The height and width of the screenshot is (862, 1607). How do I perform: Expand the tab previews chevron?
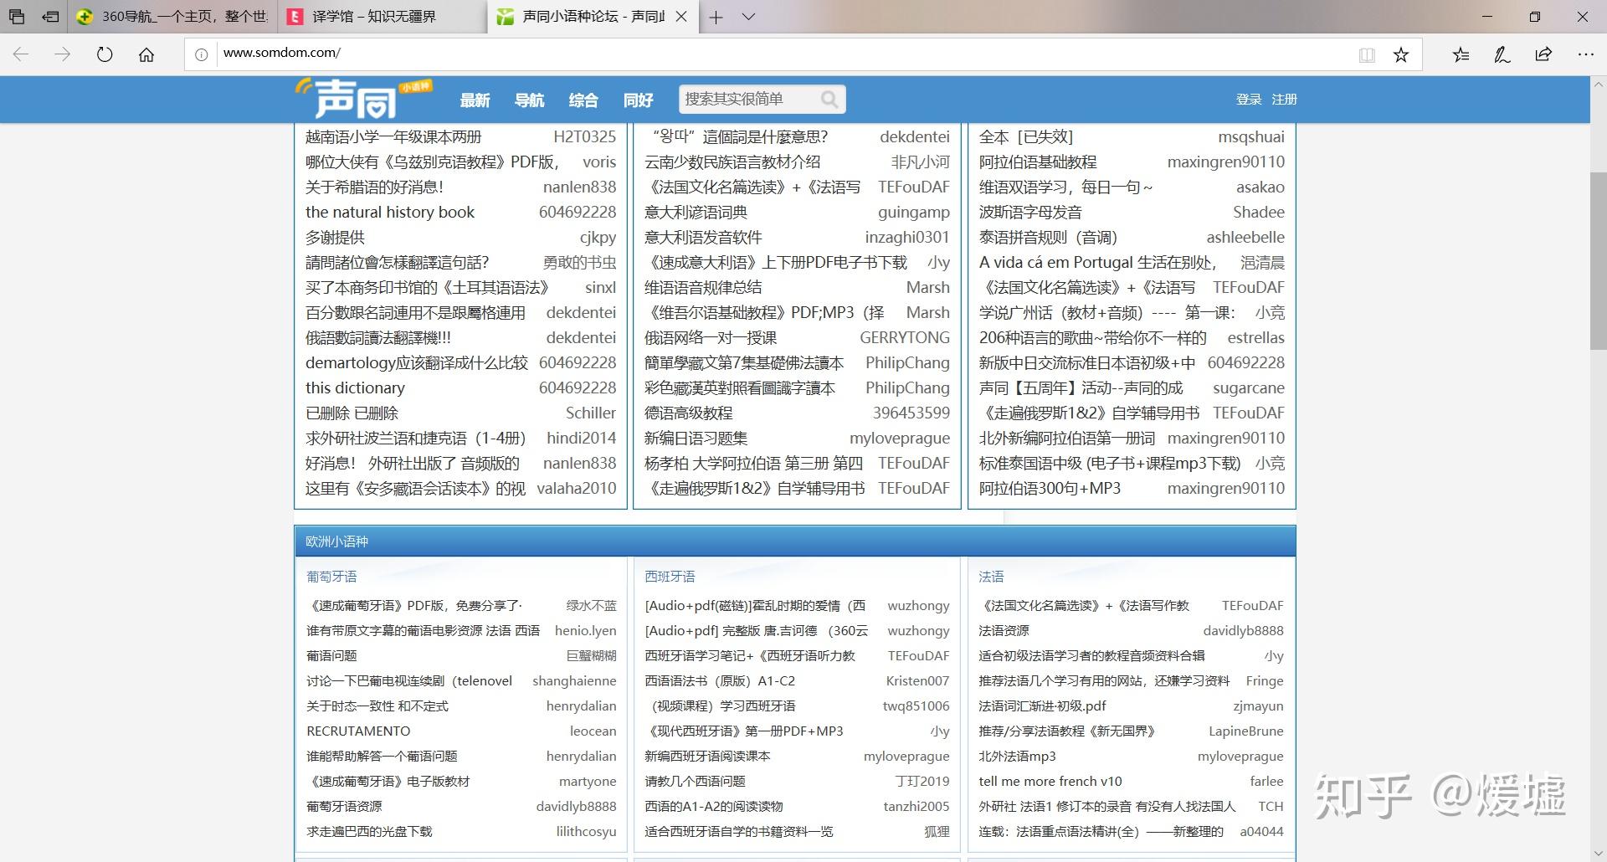pyautogui.click(x=749, y=17)
